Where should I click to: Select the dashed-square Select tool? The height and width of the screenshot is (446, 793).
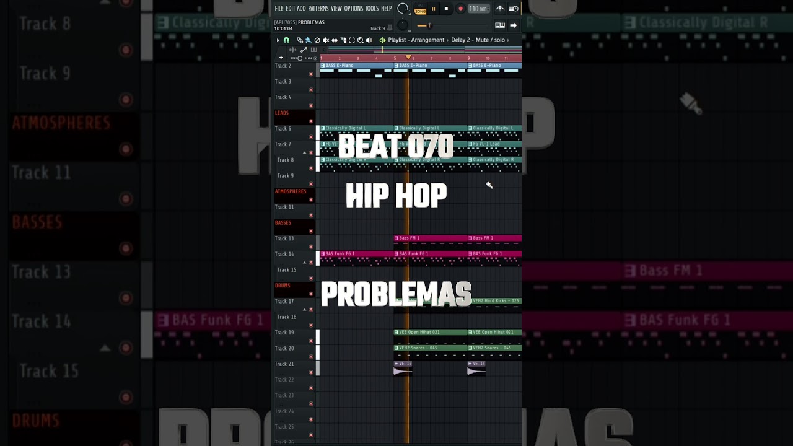[352, 40]
